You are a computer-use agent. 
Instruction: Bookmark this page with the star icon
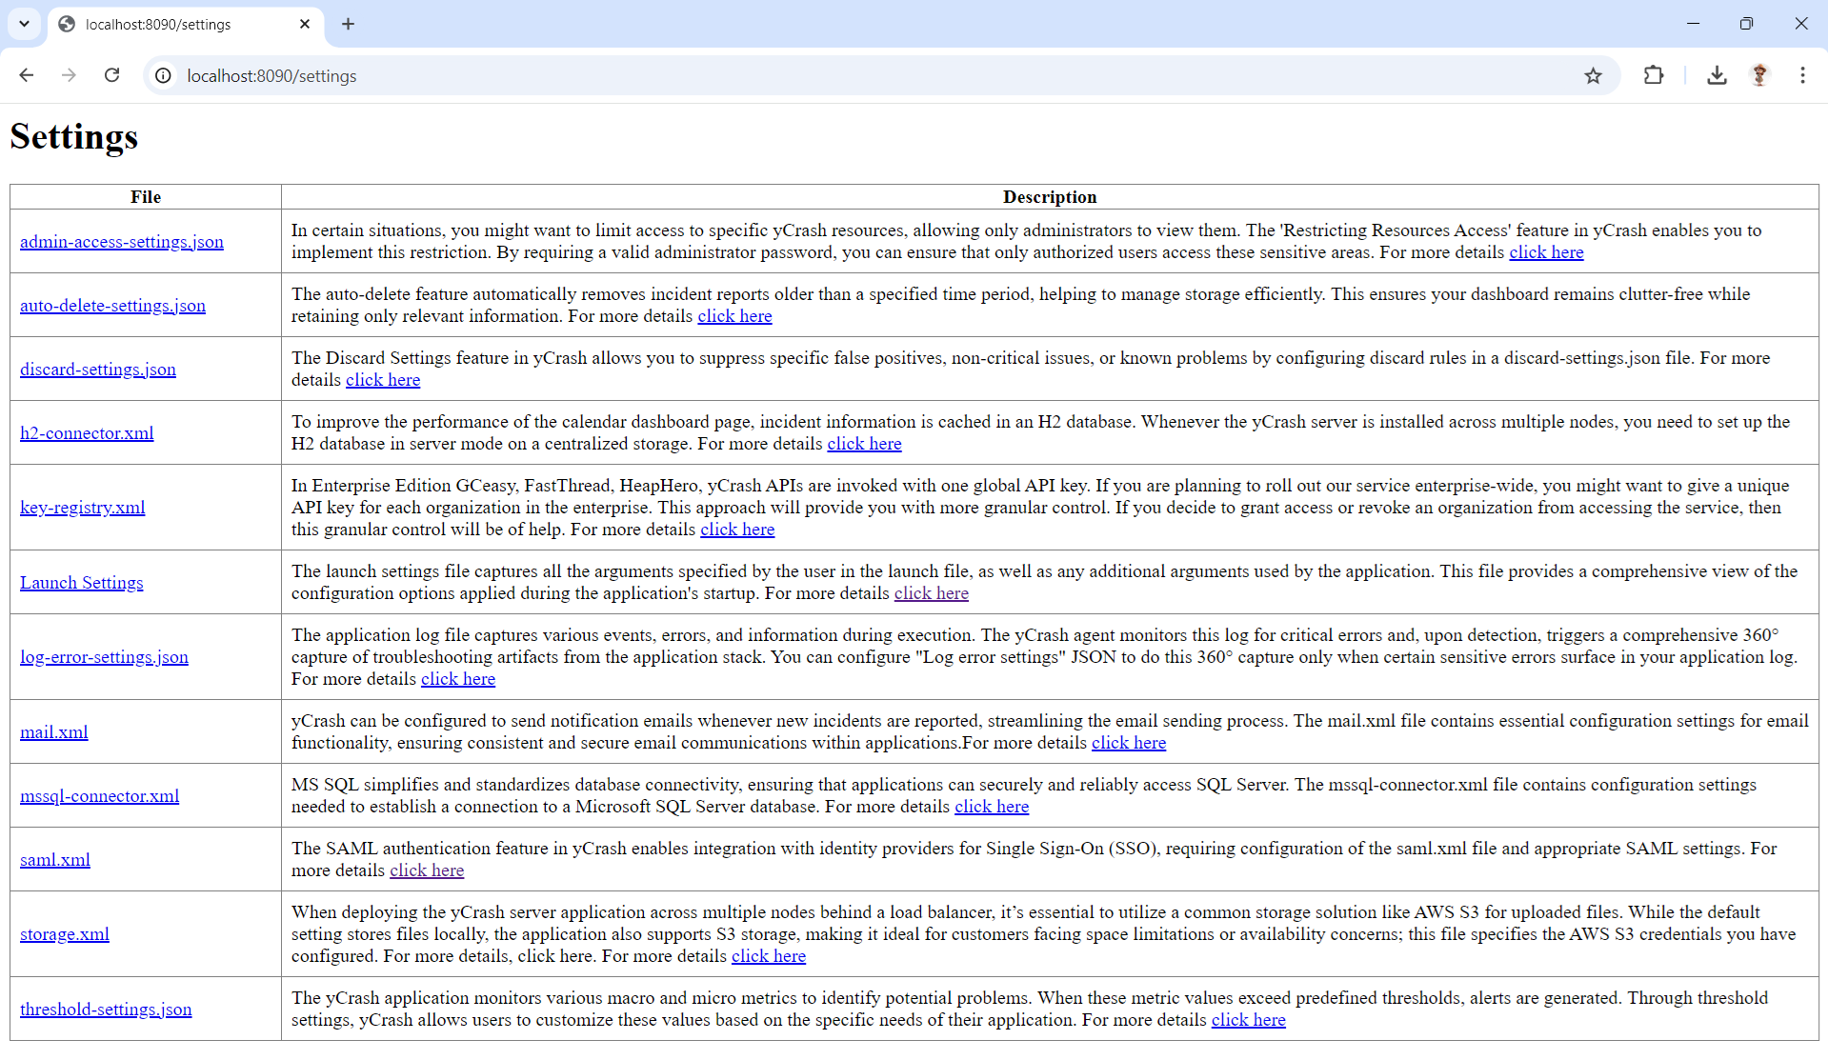pos(1593,75)
